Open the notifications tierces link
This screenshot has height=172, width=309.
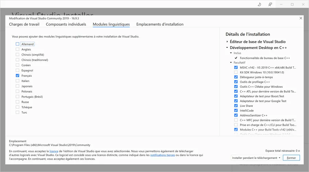(x=162, y=155)
